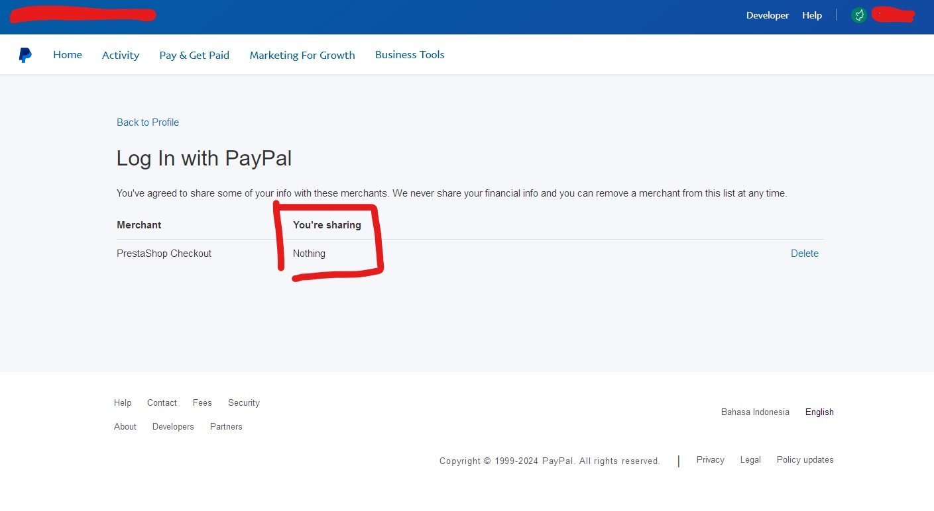Open the footer Partners link

click(226, 427)
